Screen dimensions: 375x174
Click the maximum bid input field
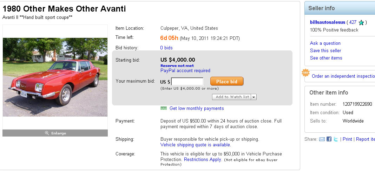pos(187,82)
